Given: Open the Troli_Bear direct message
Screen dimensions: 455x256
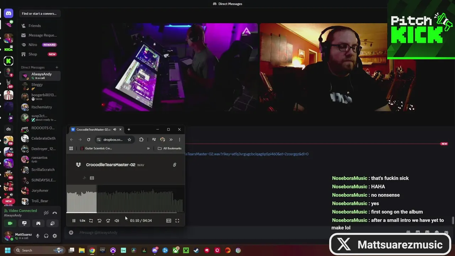Looking at the screenshot, I should pos(40,201).
